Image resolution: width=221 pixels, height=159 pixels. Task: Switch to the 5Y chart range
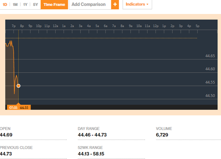35,5
